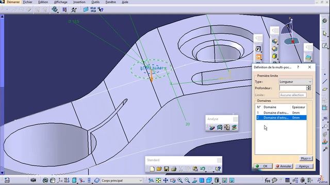Click the Fit All In icon in bottom toolbar
Viewport: 330px width, 185px height.
click(158, 180)
